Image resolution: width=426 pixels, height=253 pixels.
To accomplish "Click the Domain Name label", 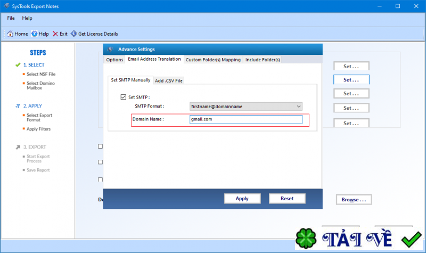I will [148, 119].
